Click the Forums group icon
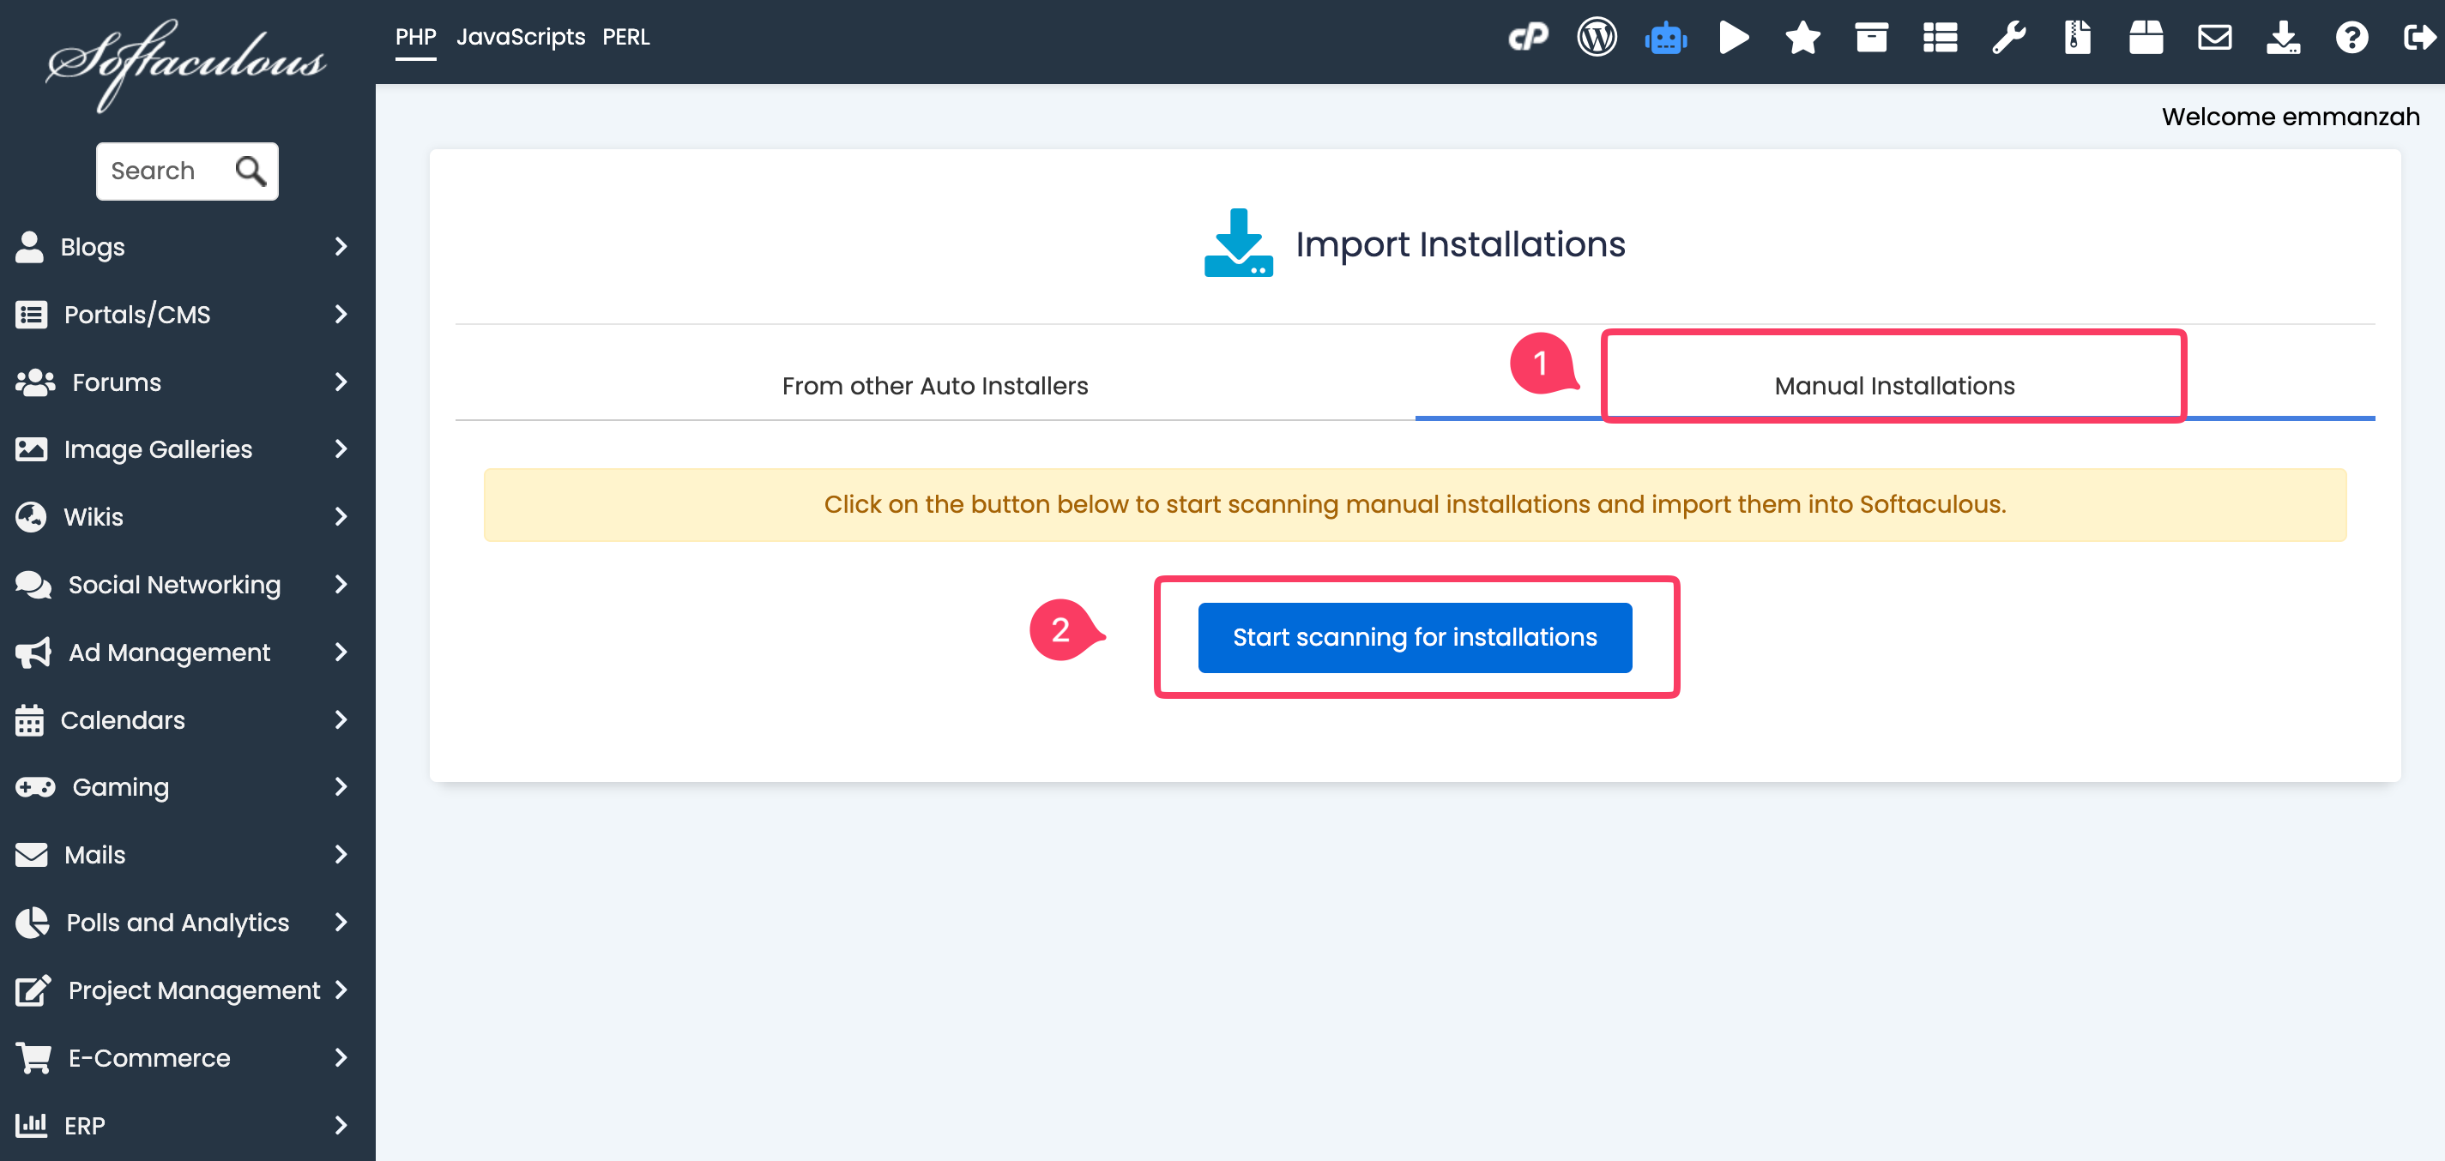This screenshot has width=2445, height=1161. (35, 382)
